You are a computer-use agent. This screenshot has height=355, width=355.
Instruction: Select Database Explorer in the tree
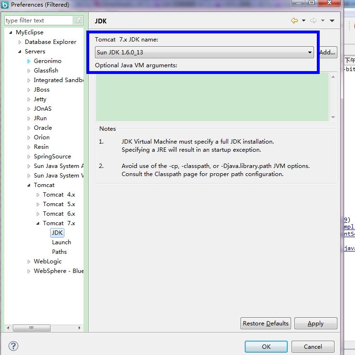[51, 42]
